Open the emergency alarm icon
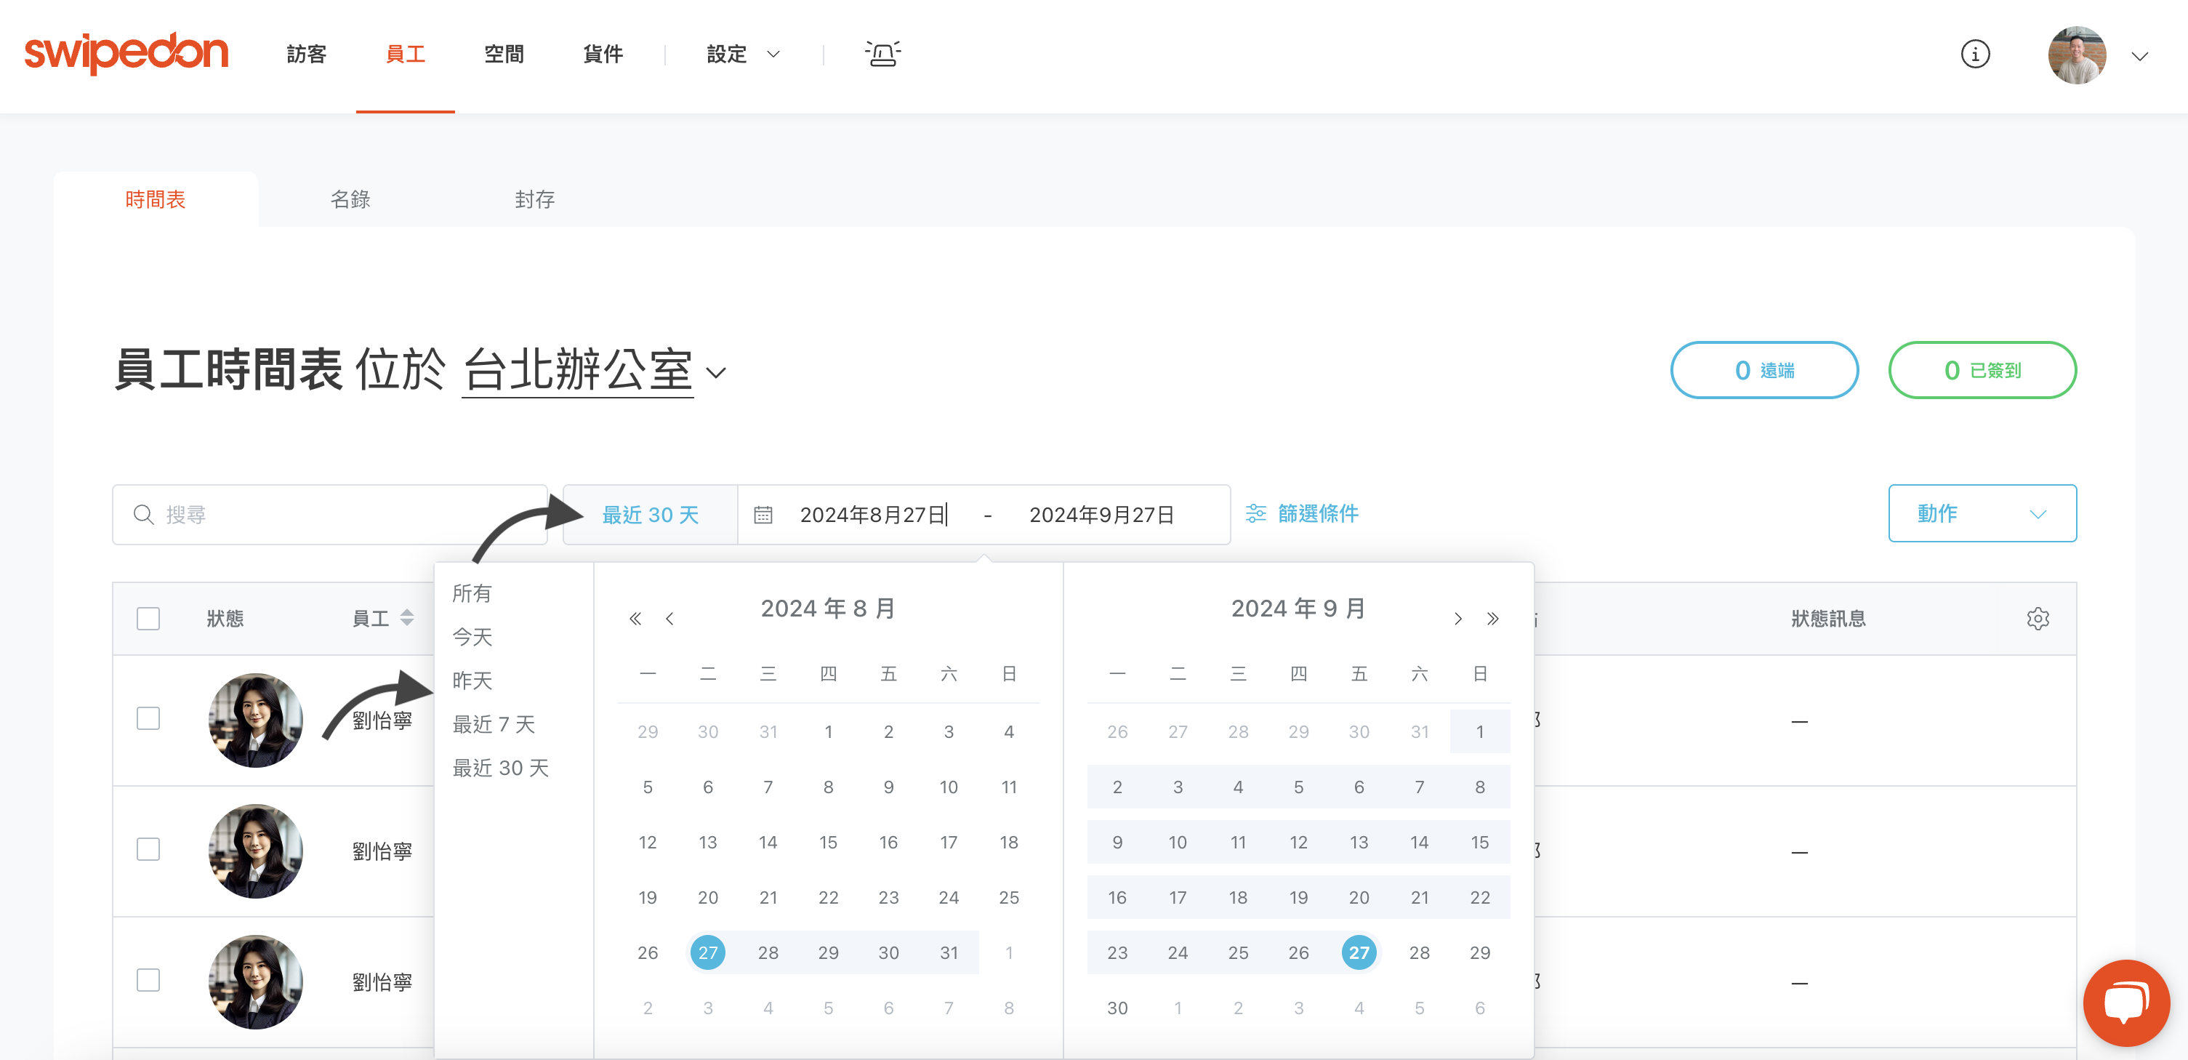This screenshot has height=1060, width=2188. (x=882, y=54)
